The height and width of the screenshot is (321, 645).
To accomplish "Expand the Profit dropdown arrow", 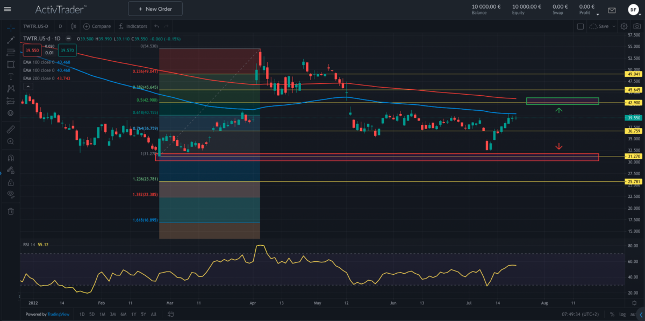I will click(598, 15).
